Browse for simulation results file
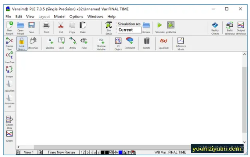250x157 pixels. coord(146,27)
